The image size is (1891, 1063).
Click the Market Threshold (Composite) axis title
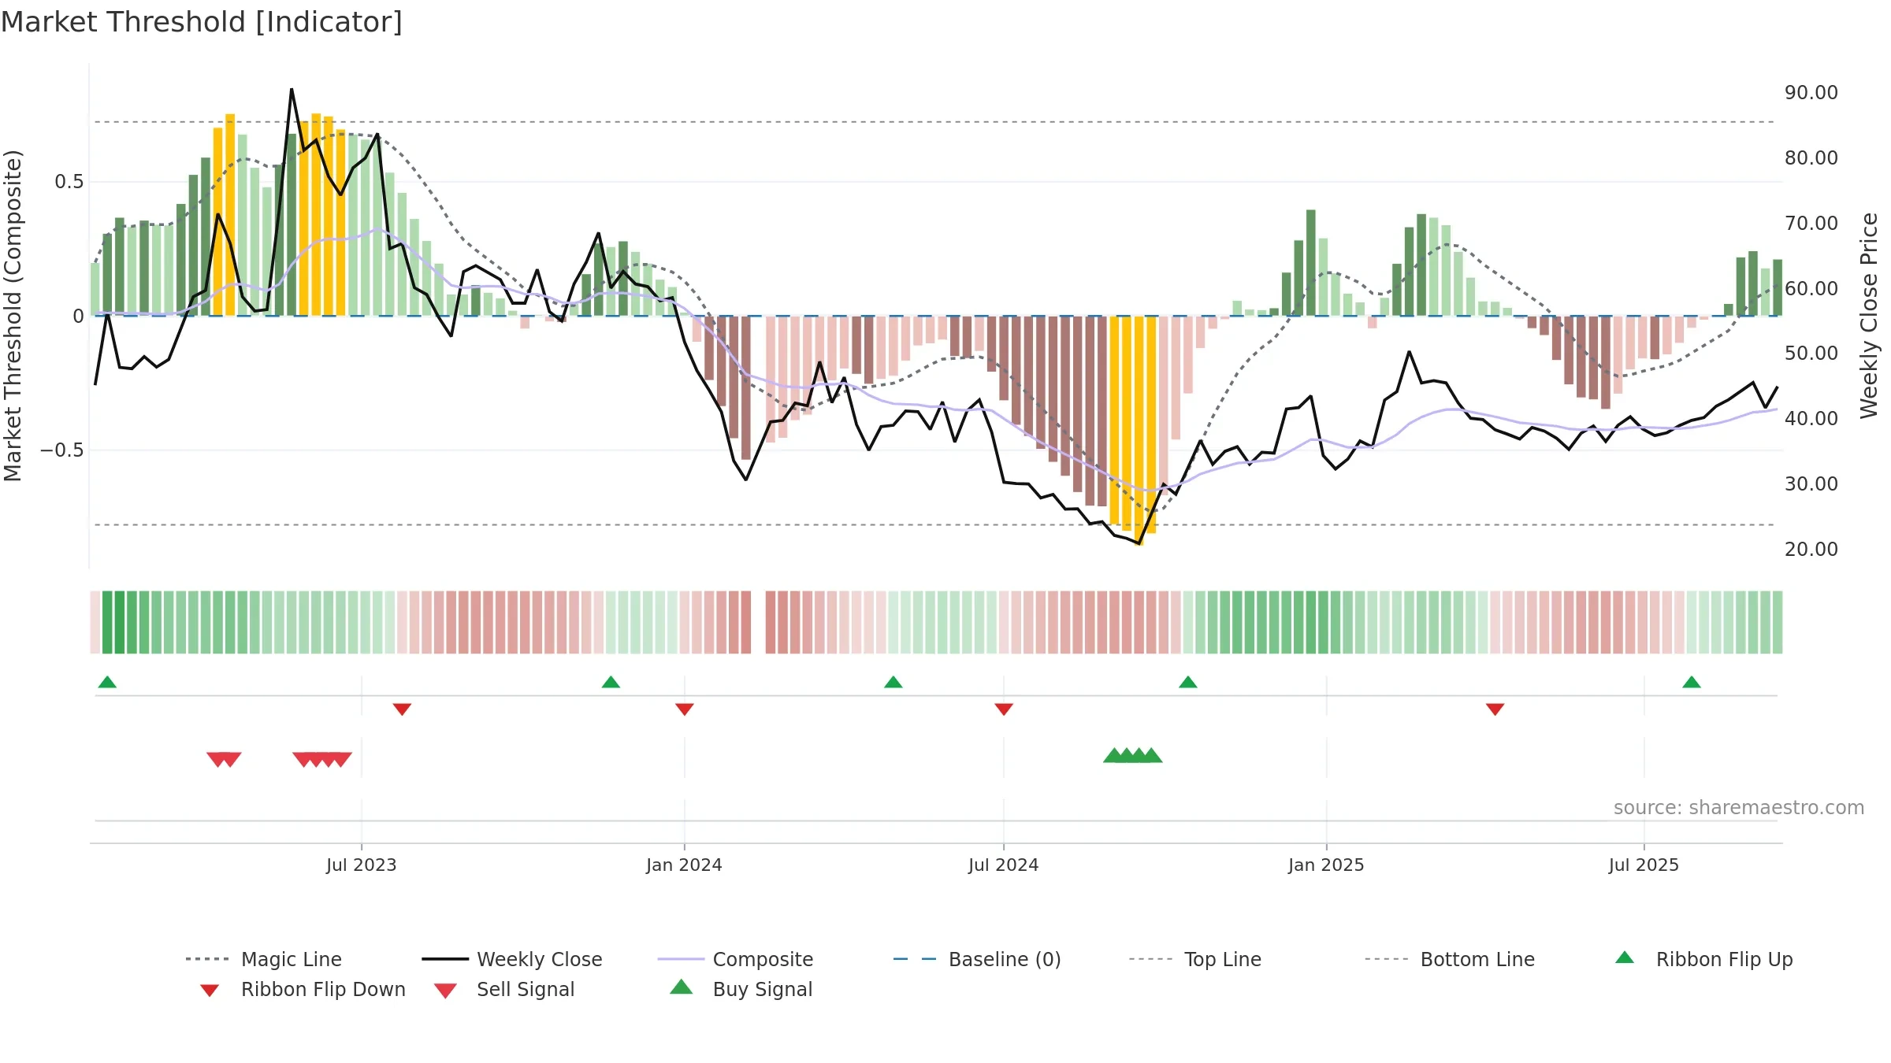[x=13, y=315]
